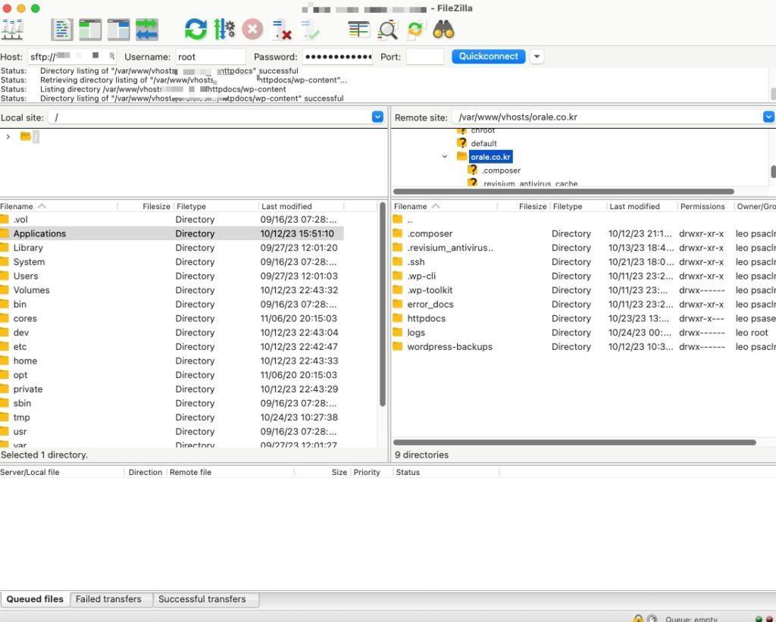The image size is (776, 622).
Task: Toggle the remote directory tree view
Action: click(119, 30)
